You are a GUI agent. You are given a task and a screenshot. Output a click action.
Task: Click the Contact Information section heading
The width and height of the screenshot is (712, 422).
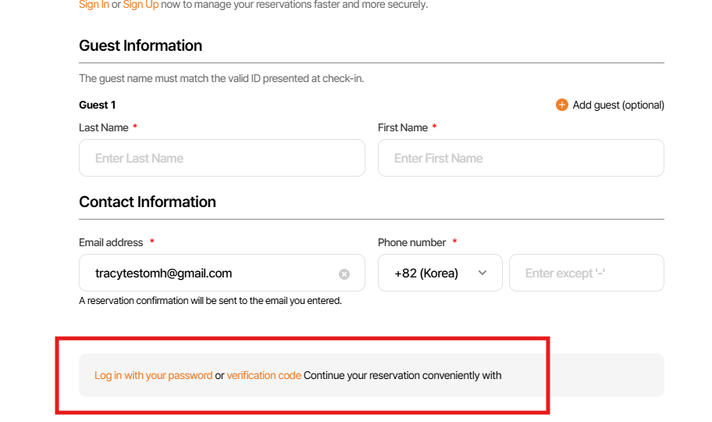(148, 202)
